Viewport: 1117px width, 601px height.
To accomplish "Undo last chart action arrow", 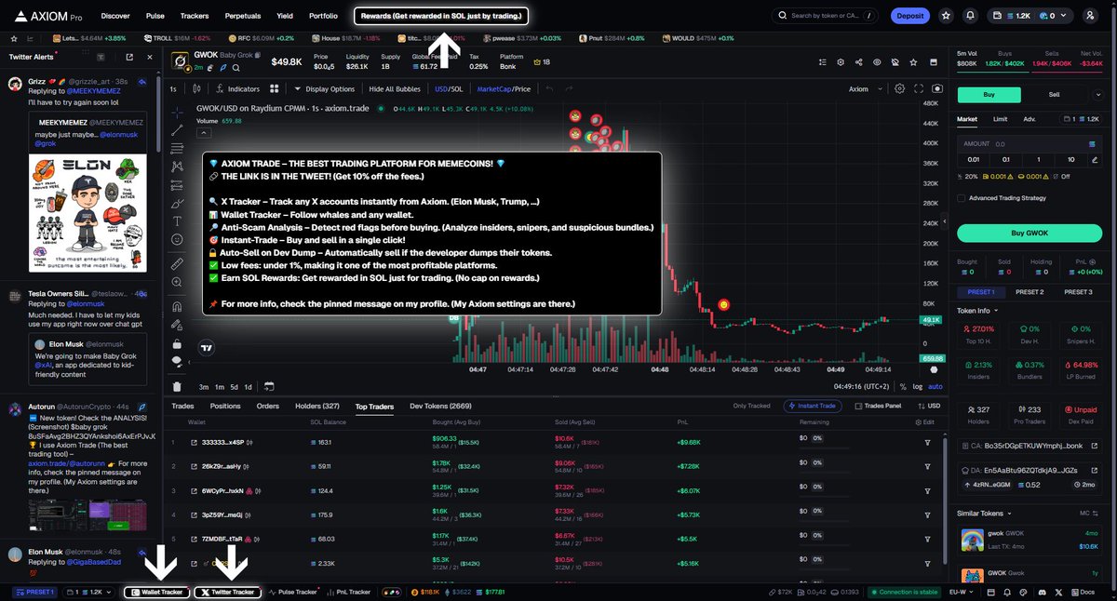I will pyautogui.click(x=548, y=89).
